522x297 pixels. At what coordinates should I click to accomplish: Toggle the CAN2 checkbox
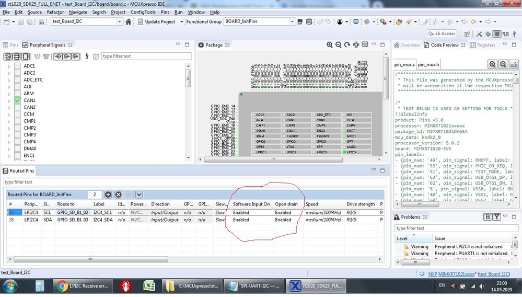tap(18, 107)
